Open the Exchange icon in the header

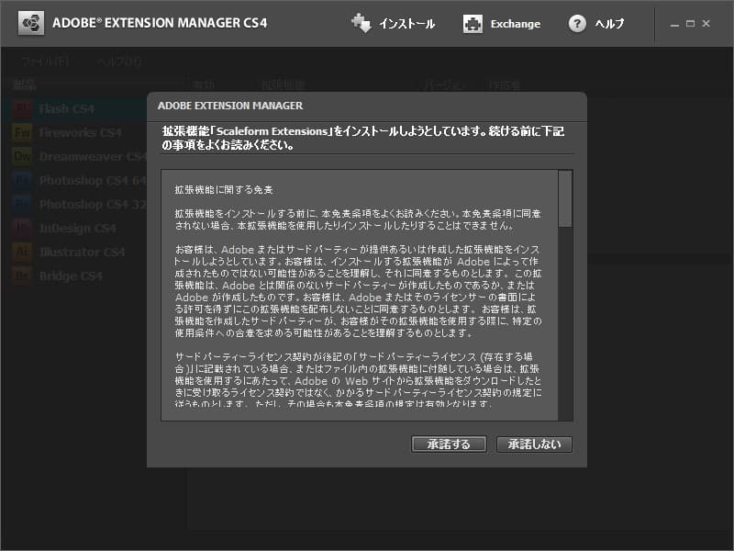point(473,24)
